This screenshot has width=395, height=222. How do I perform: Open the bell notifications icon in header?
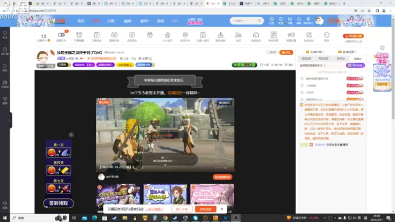(299, 21)
